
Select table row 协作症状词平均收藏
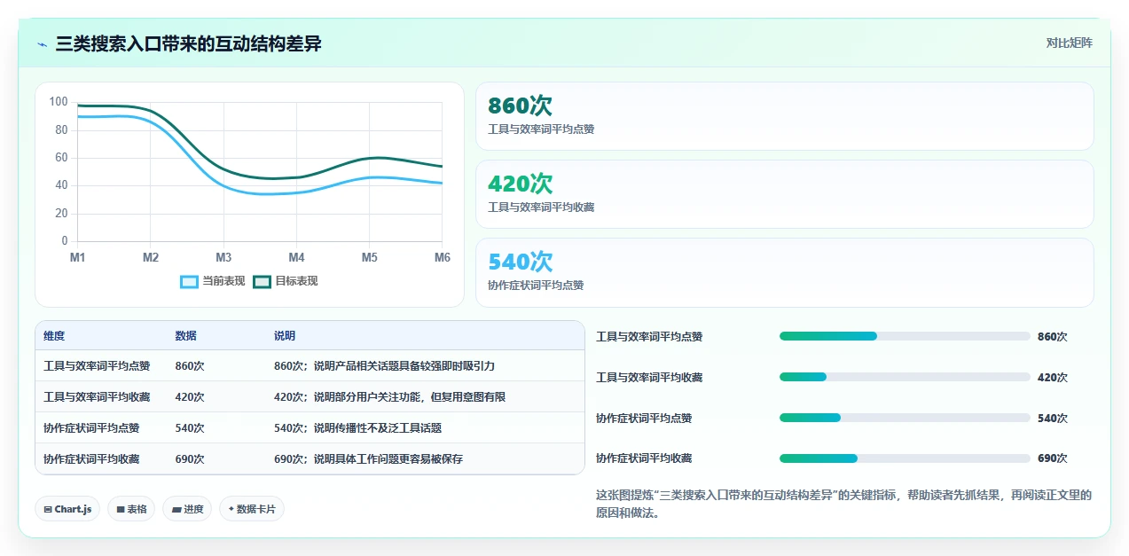coord(310,458)
